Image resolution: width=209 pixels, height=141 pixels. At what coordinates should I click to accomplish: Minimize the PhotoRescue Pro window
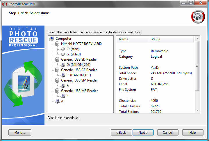tap(184, 3)
